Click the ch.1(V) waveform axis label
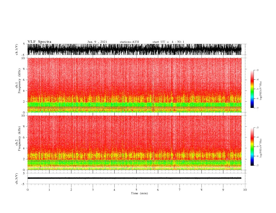Image resolution: width=276 pixels, height=213 pixels. pyautogui.click(x=16, y=49)
